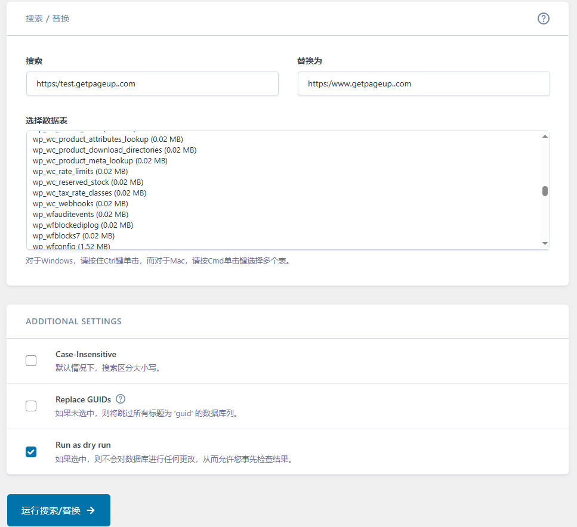Image resolution: width=577 pixels, height=527 pixels.
Task: Click the table list scroll down arrow
Action: point(545,243)
